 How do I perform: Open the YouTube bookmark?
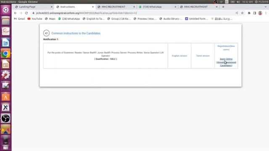pyautogui.click(x=35, y=19)
